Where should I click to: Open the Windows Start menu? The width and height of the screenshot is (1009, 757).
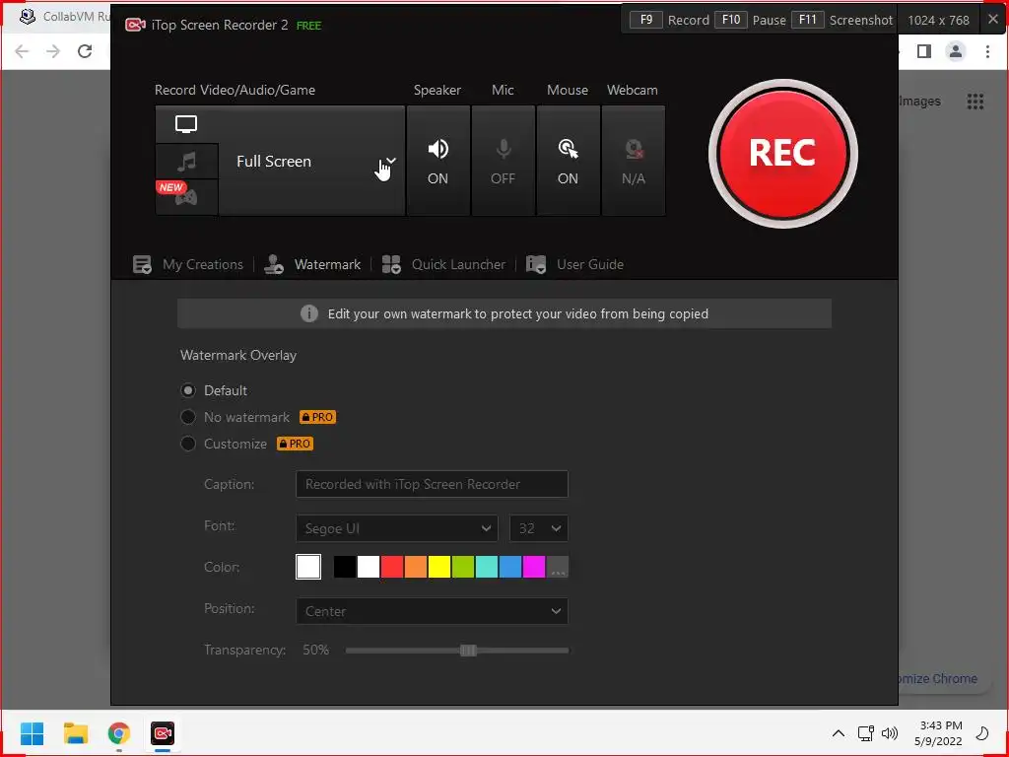tap(33, 733)
